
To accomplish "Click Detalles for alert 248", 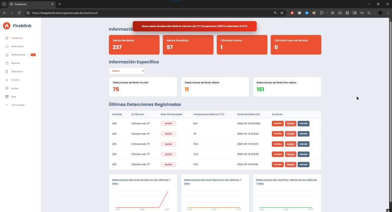I will (277, 124).
